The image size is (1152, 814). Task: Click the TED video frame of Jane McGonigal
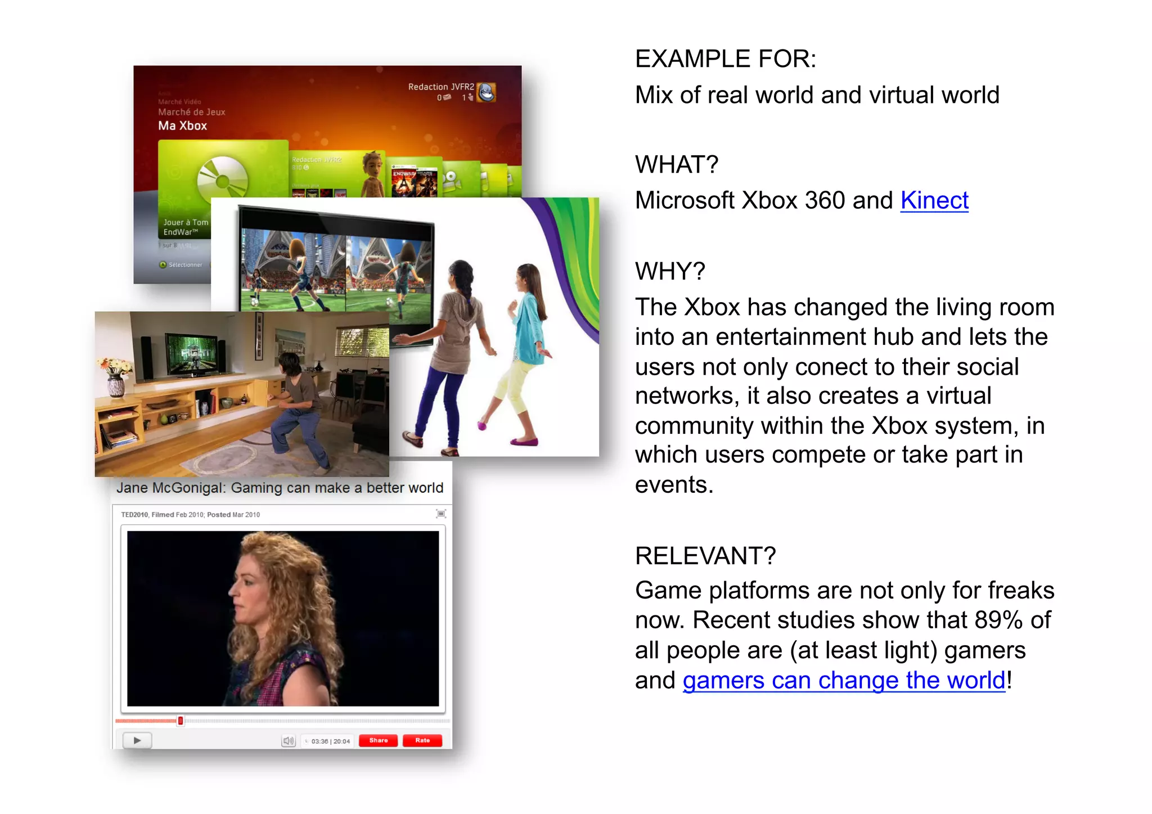(x=283, y=618)
